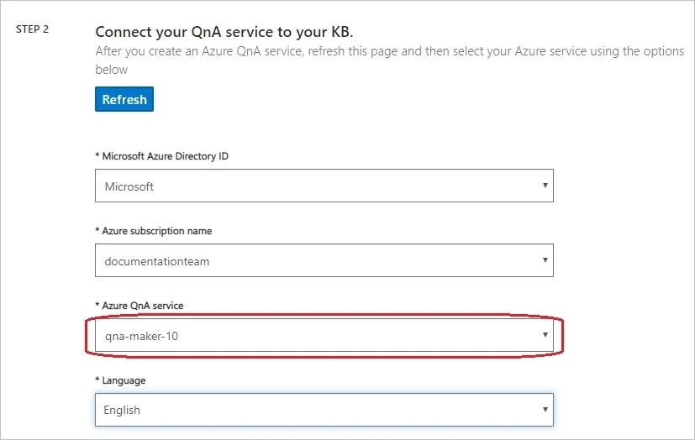Click the arrow on the Directory ID dropdown
This screenshot has height=440, width=695.
click(545, 186)
